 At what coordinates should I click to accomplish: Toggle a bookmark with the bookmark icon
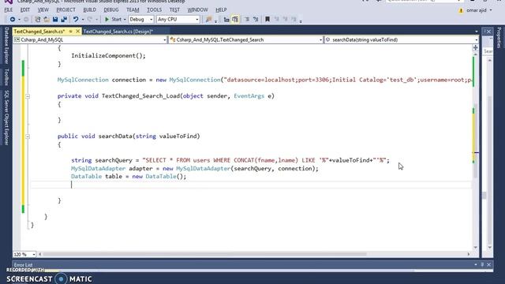point(267,20)
